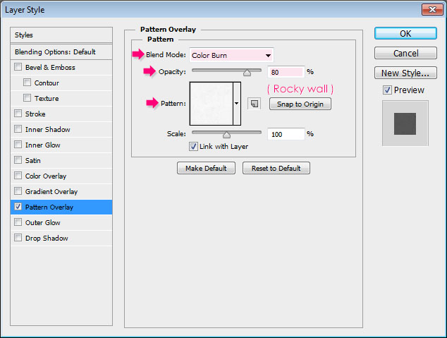Image resolution: width=447 pixels, height=338 pixels.
Task: Uncheck the Pattern Overlay checkbox
Action: click(18, 207)
